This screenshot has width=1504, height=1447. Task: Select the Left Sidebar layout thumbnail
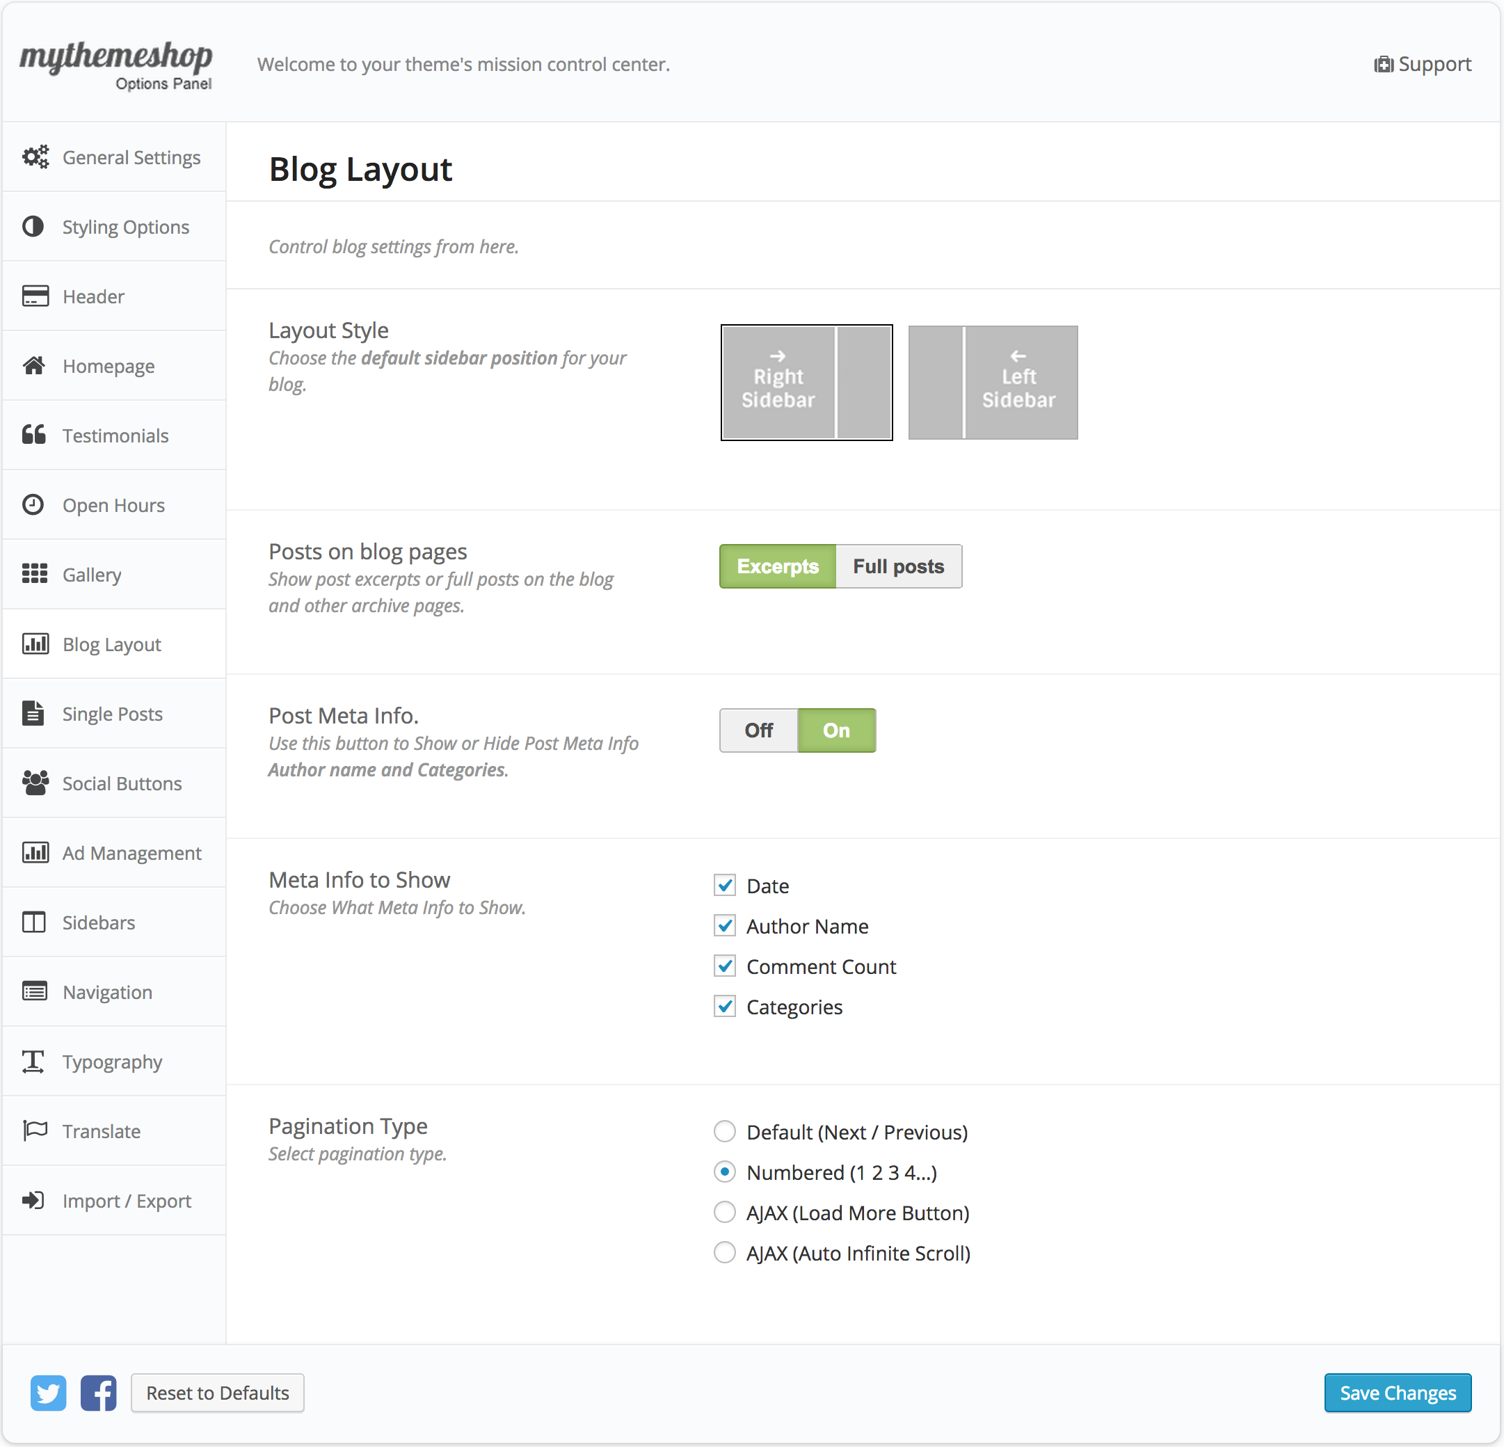992,382
